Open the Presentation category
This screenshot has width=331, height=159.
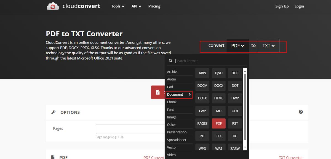[x=177, y=132]
